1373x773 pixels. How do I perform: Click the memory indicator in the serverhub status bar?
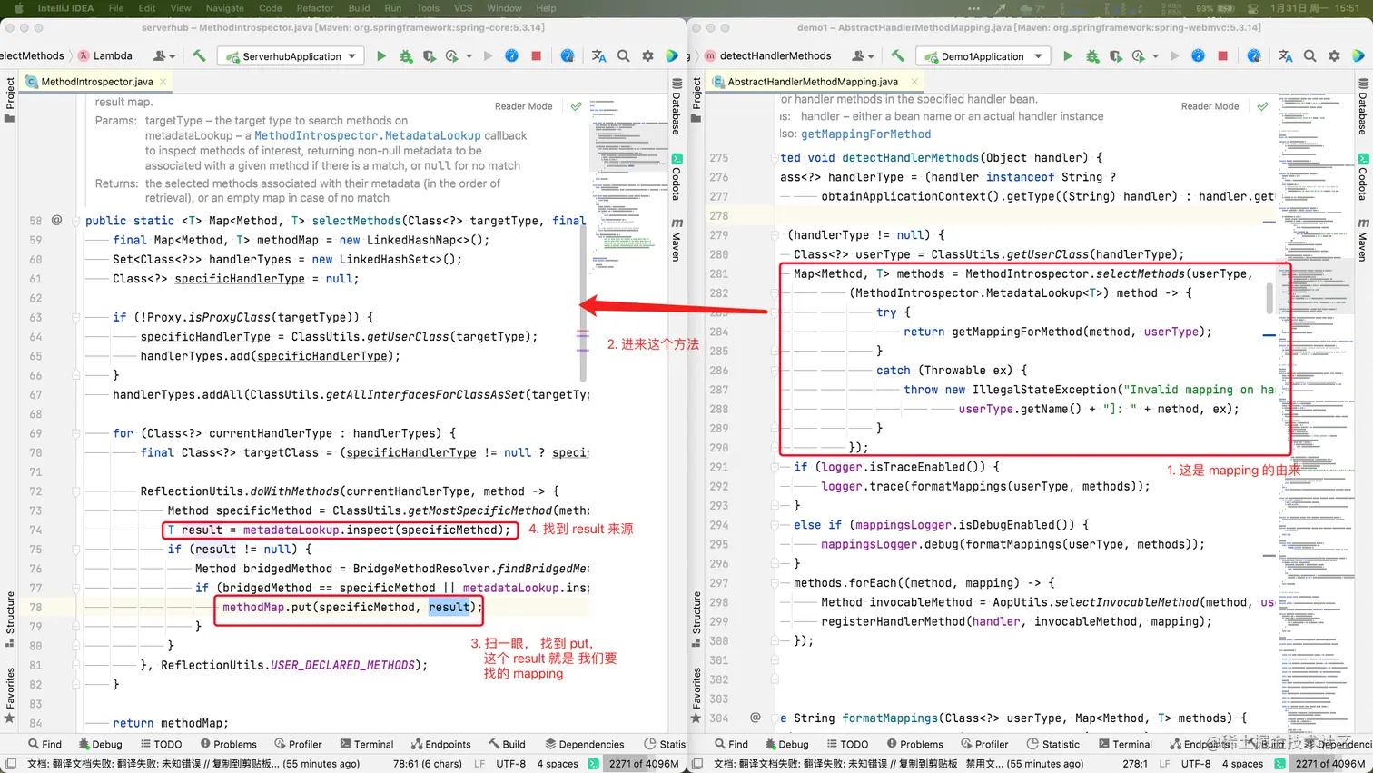coord(644,764)
